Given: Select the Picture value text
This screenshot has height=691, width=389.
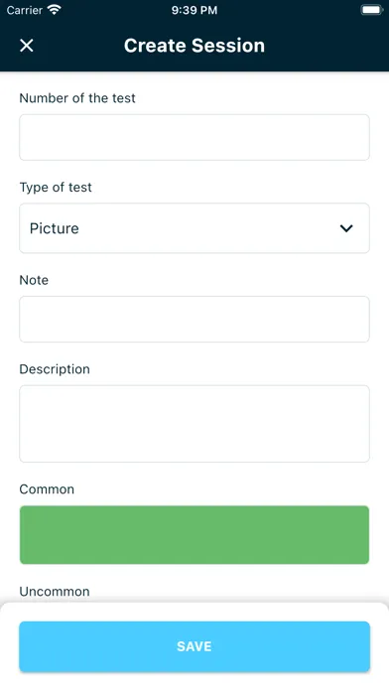Looking at the screenshot, I should point(55,228).
